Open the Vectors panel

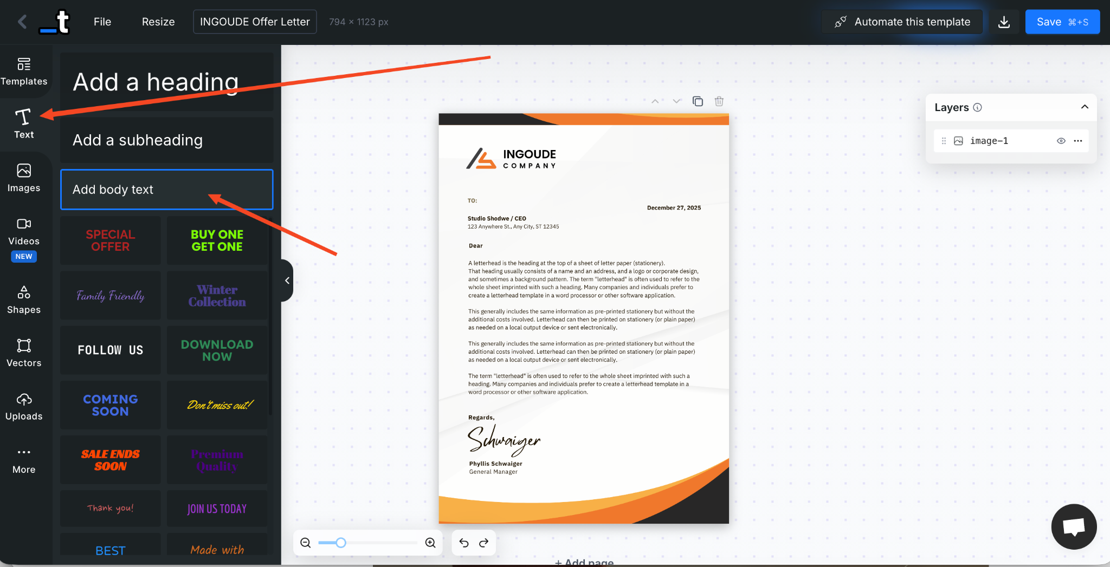[x=24, y=353]
